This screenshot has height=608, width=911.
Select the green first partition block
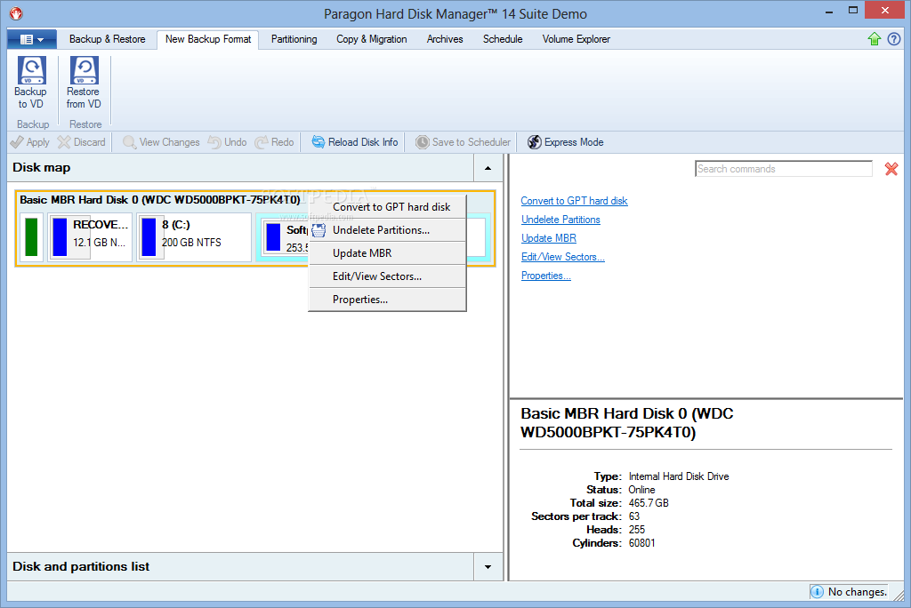tap(31, 237)
